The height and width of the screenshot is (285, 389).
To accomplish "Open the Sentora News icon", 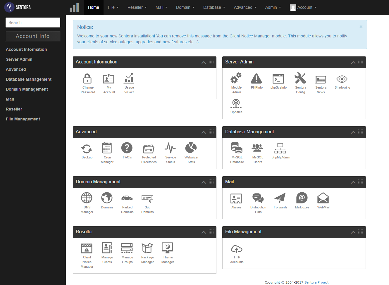I will [x=321, y=80].
